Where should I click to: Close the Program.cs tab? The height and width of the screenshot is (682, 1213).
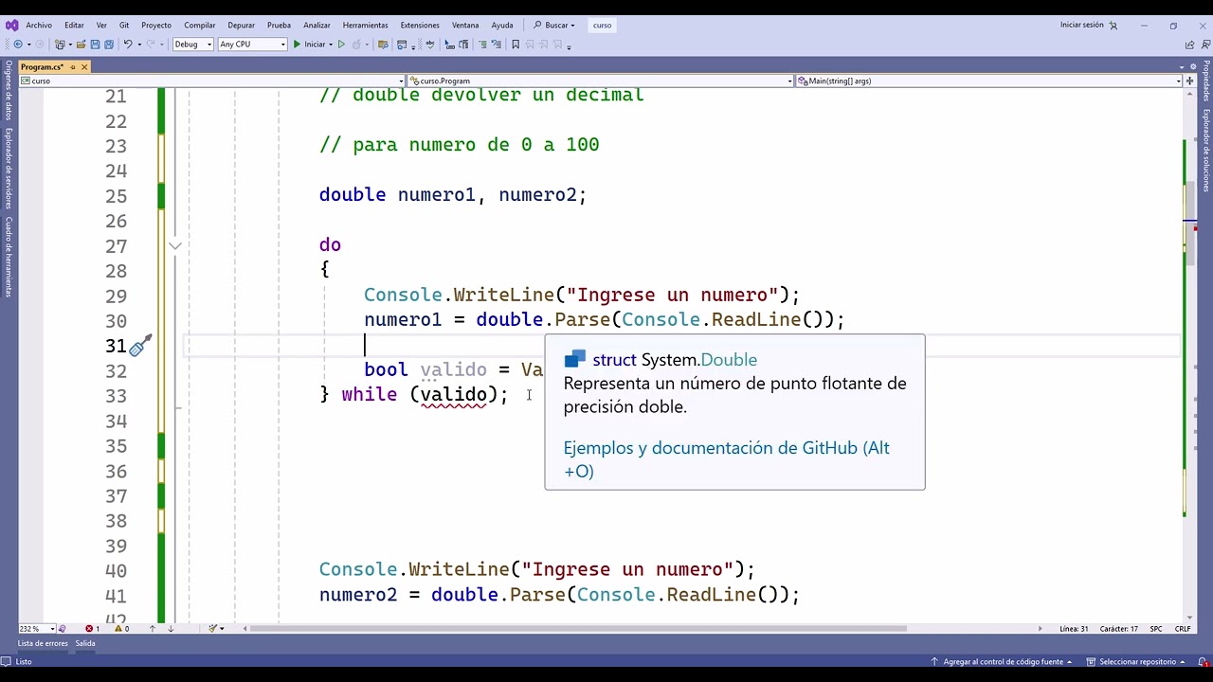(x=84, y=67)
